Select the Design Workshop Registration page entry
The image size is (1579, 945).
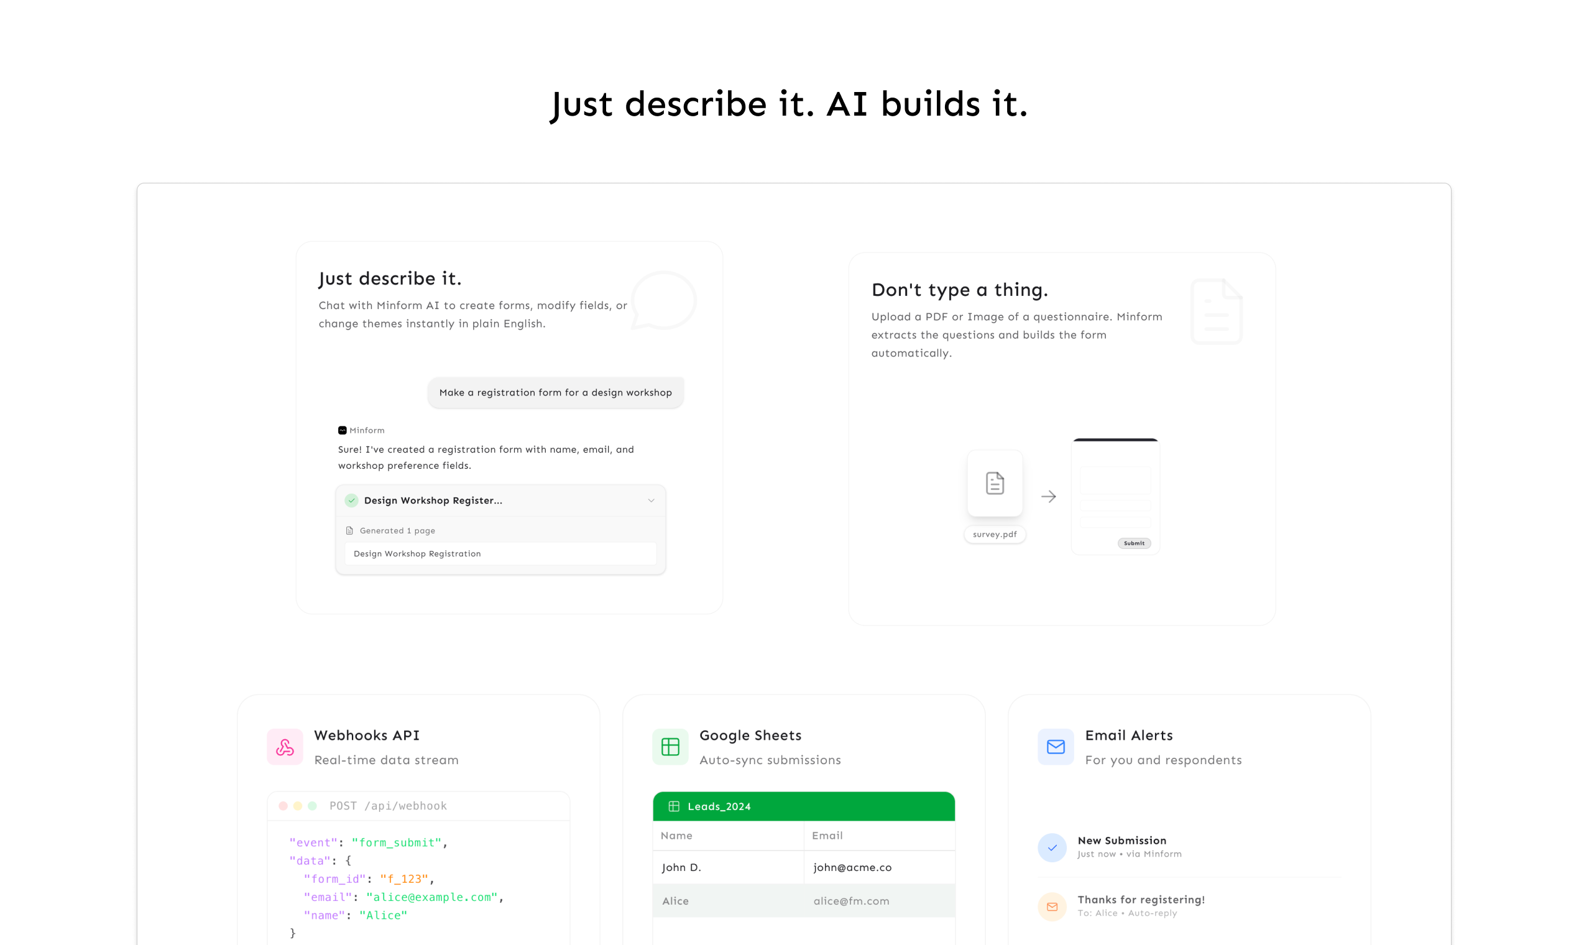point(500,553)
